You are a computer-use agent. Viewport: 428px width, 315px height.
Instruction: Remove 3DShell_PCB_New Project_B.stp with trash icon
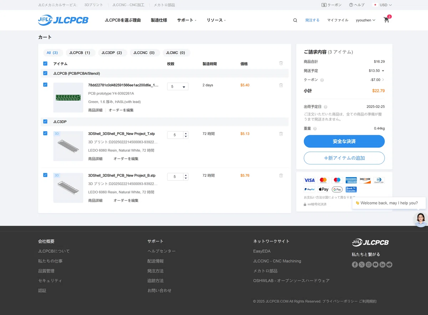pyautogui.click(x=281, y=176)
